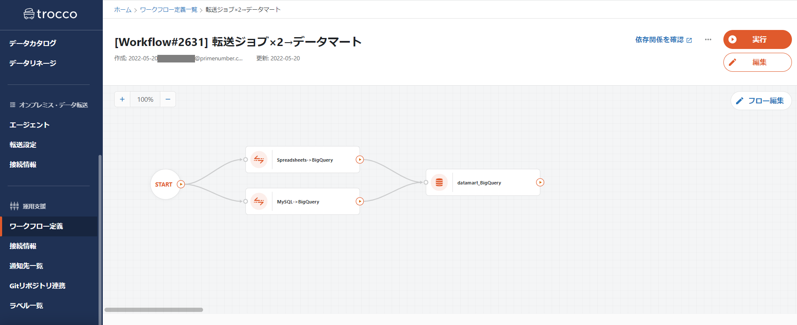Click the database icon on datamart_BigQuery node
The image size is (797, 325).
(439, 182)
